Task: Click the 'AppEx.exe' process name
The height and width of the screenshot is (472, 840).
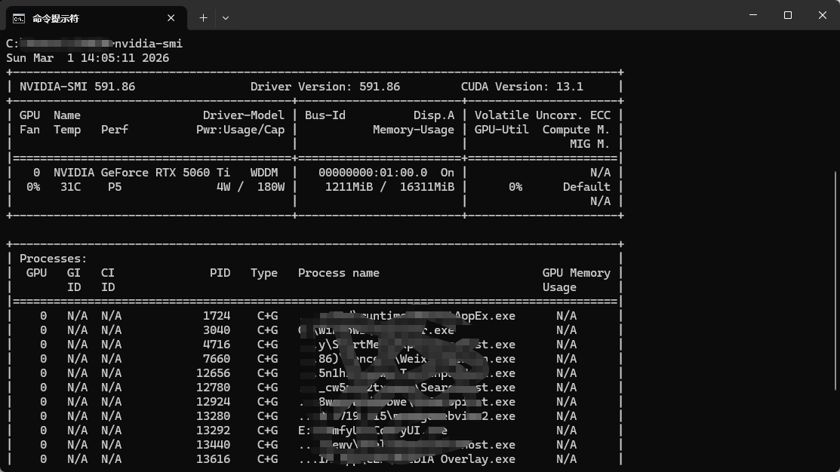Action: coord(485,316)
